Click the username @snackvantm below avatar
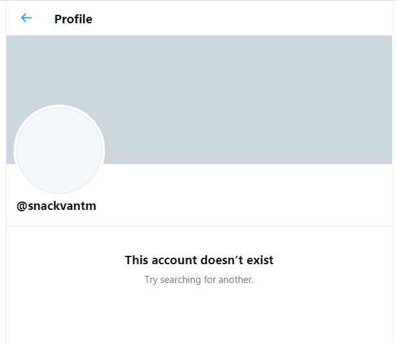 click(x=56, y=206)
